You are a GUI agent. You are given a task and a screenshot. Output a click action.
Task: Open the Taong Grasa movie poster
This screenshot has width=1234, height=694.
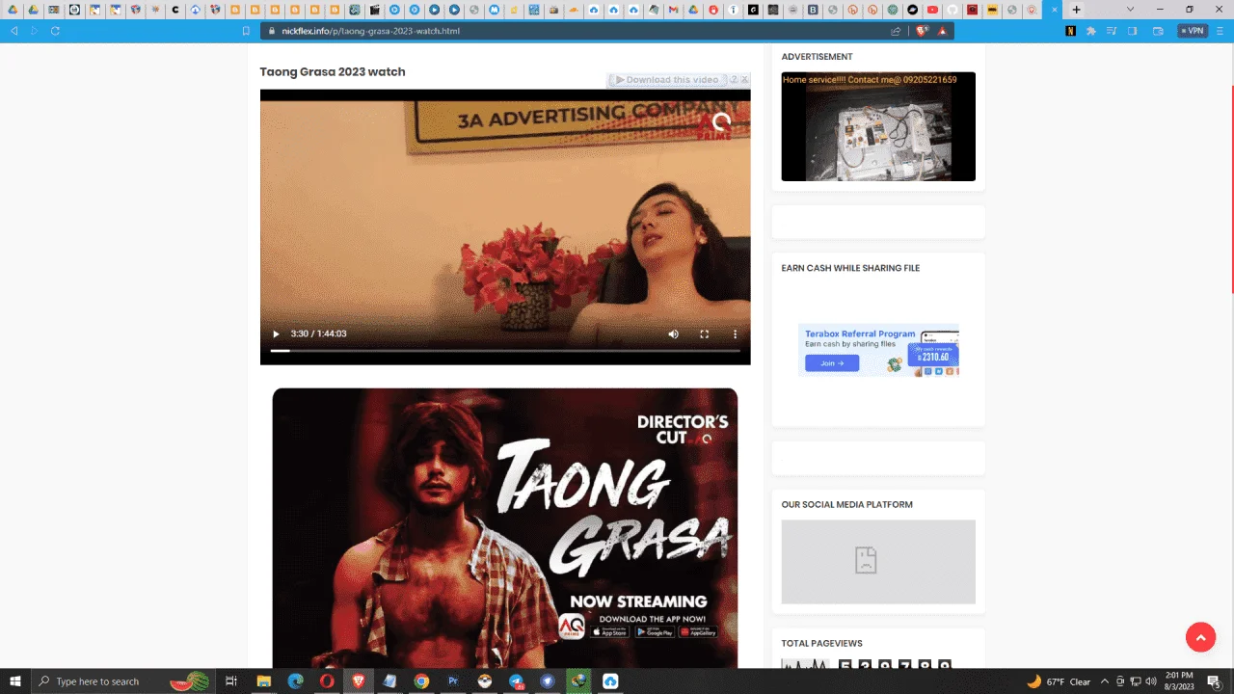coord(505,528)
